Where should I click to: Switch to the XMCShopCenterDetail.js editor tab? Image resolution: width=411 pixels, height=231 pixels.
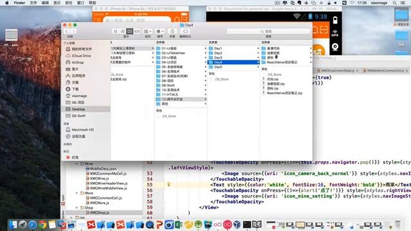pyautogui.click(x=337, y=71)
